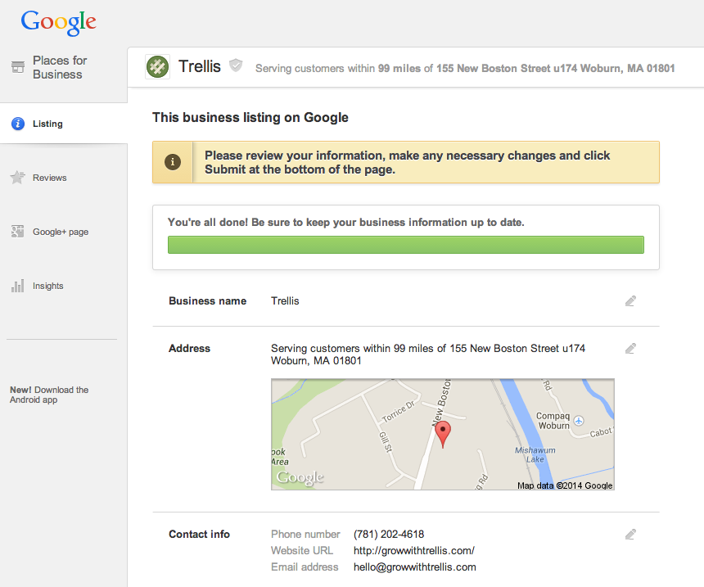Select the Reviews star icon
The height and width of the screenshot is (587, 704).
click(16, 178)
